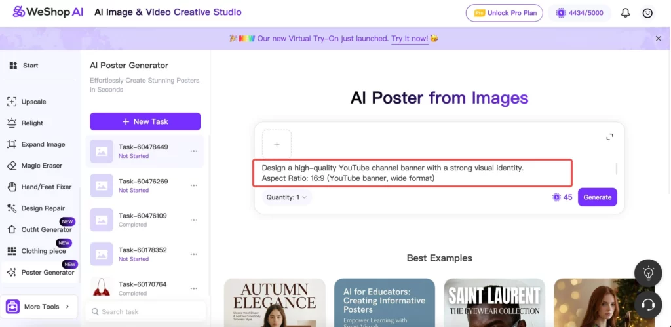This screenshot has width=671, height=327.
Task: Click the add image plus box
Action: pyautogui.click(x=277, y=144)
